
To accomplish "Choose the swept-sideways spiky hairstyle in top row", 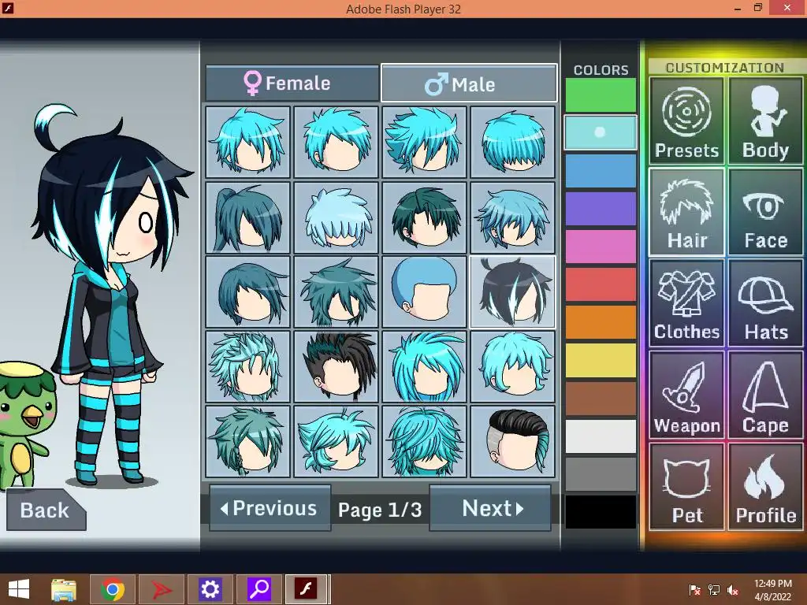I will point(425,142).
